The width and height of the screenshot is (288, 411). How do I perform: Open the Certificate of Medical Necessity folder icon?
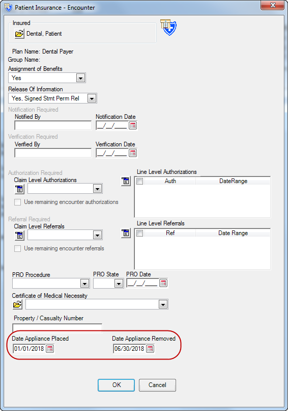point(17,304)
